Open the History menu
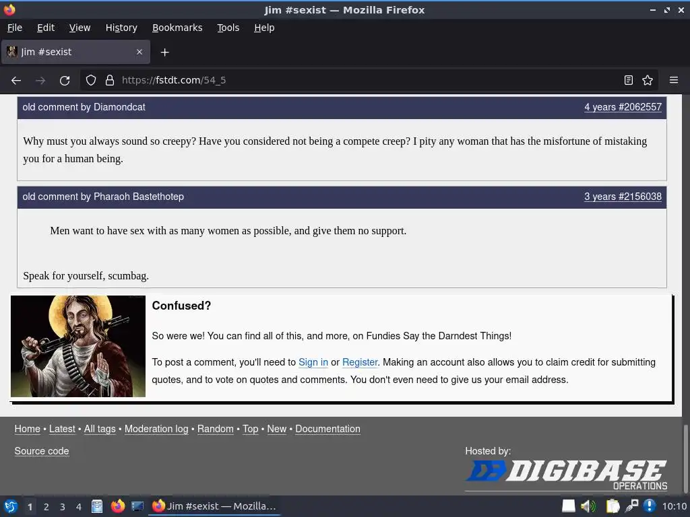Image resolution: width=690 pixels, height=517 pixels. pyautogui.click(x=121, y=28)
